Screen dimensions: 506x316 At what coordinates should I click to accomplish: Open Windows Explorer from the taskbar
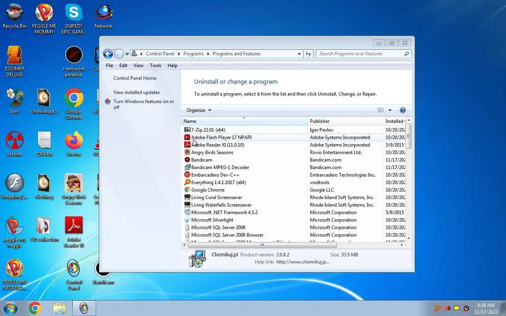point(59,308)
